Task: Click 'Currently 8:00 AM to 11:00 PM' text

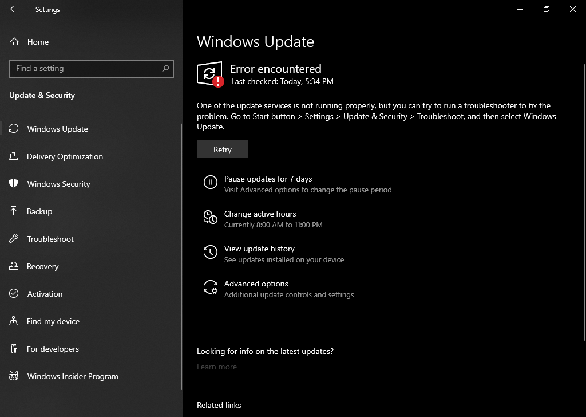Action: [273, 225]
